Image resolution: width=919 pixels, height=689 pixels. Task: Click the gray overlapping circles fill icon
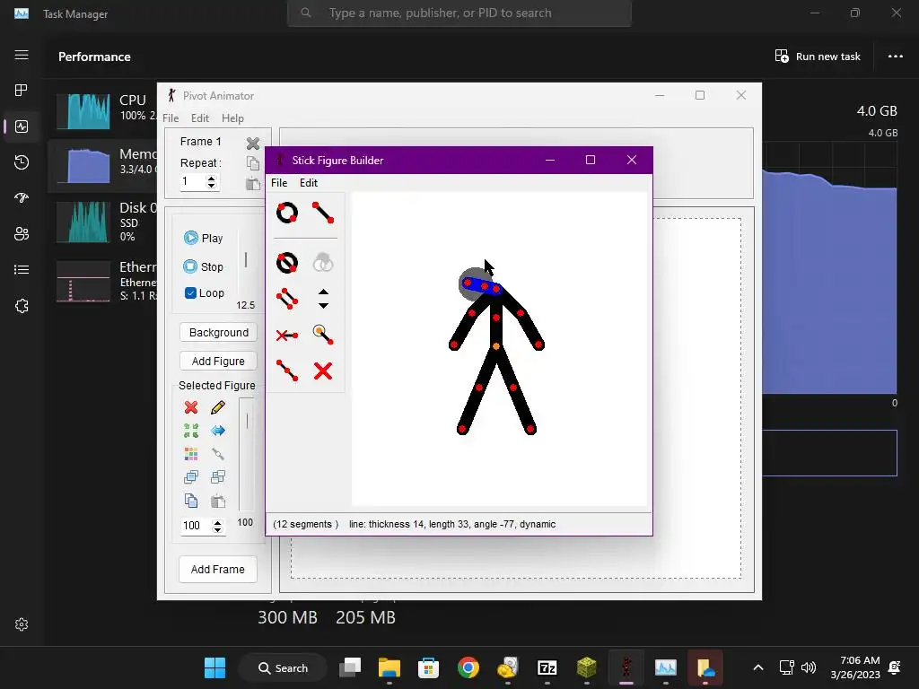(x=323, y=263)
